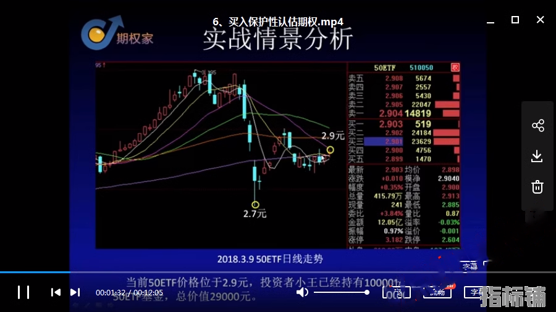Click the video progress bar
This screenshot has height=312, width=556.
click(x=278, y=272)
